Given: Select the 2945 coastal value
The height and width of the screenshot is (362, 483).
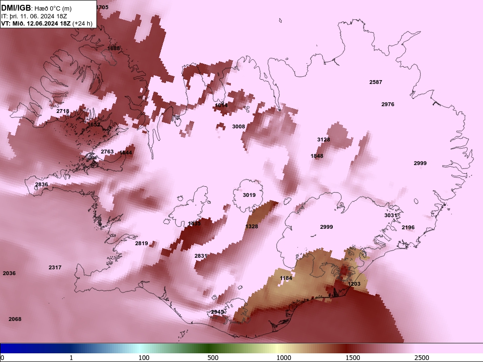Looking at the screenshot, I should 217,312.
